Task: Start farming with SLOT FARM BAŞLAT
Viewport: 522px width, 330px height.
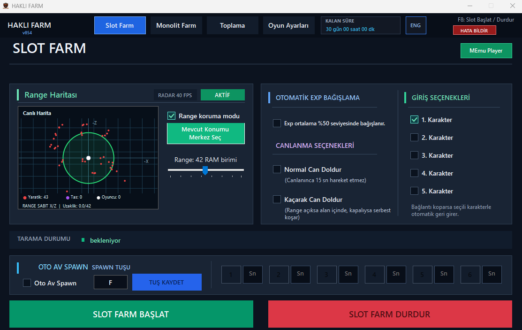Action: (x=131, y=314)
